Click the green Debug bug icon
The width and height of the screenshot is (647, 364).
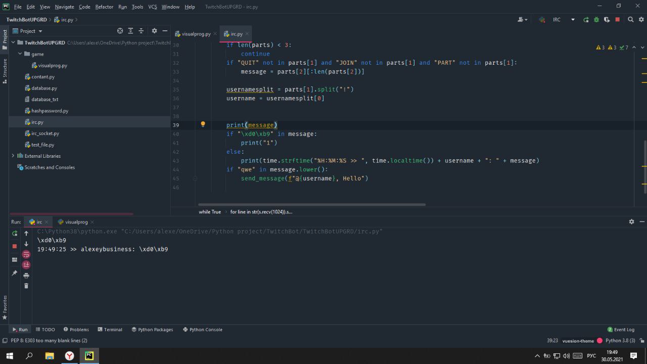pos(596,20)
